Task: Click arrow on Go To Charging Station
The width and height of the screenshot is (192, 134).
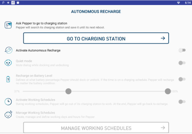Action: 162,38
